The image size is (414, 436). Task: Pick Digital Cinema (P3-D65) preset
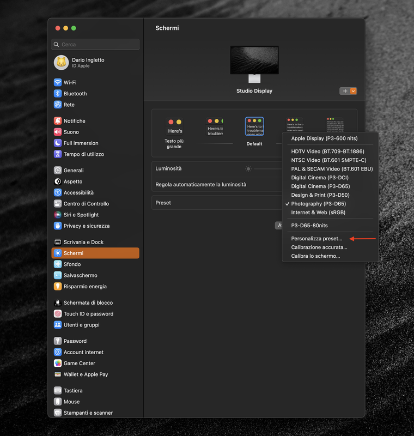point(330,186)
